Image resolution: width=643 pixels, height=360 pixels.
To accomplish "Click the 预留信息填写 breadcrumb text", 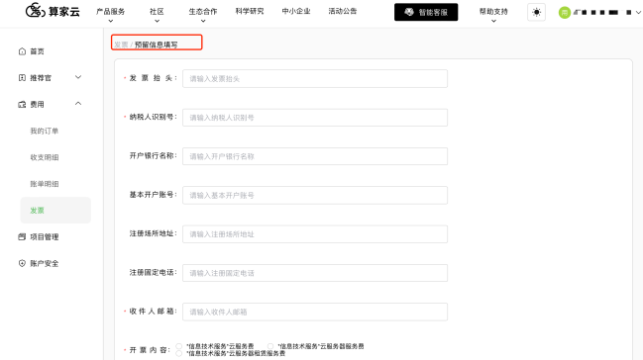I will point(157,45).
